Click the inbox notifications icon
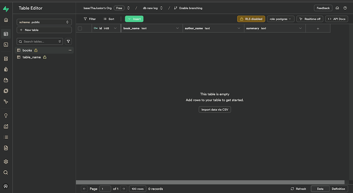The image size is (353, 193). (337, 8)
